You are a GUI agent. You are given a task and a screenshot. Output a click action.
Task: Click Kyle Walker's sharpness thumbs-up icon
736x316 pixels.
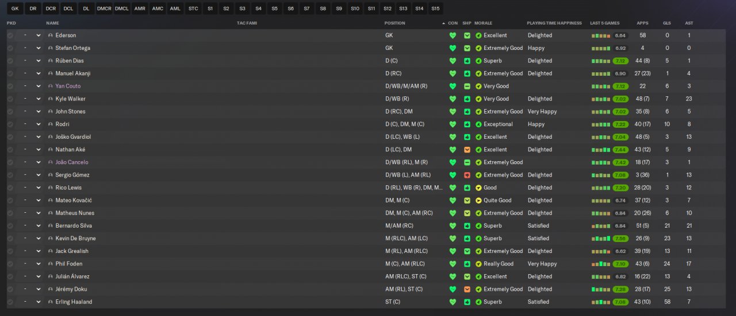click(x=467, y=99)
